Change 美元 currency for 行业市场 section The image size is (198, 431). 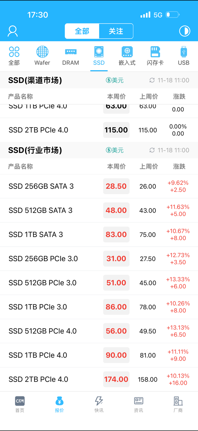115,150
